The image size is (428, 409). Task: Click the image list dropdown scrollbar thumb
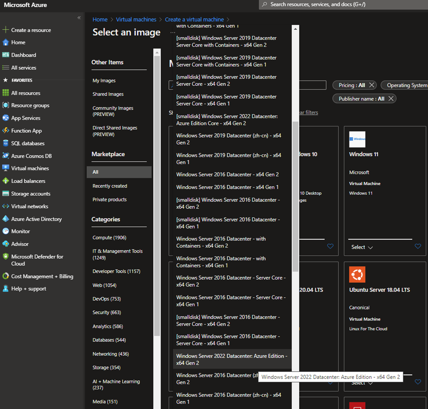pos(295,196)
